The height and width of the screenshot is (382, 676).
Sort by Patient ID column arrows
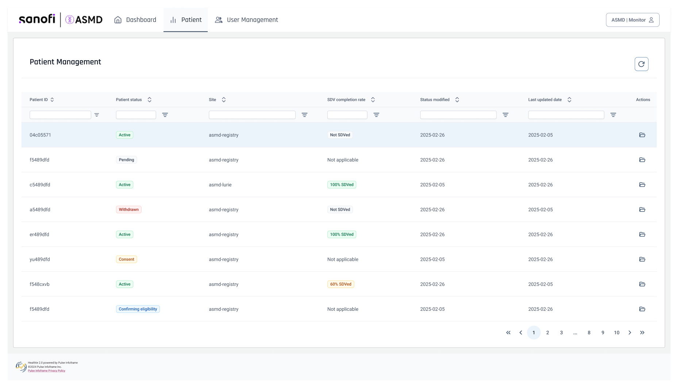tap(52, 100)
